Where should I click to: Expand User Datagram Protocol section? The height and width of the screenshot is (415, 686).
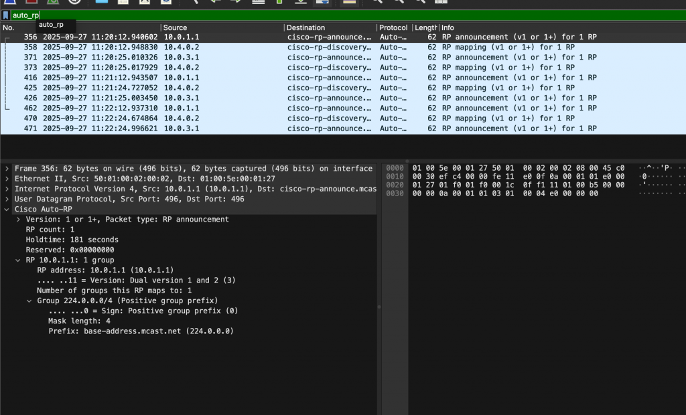point(7,199)
